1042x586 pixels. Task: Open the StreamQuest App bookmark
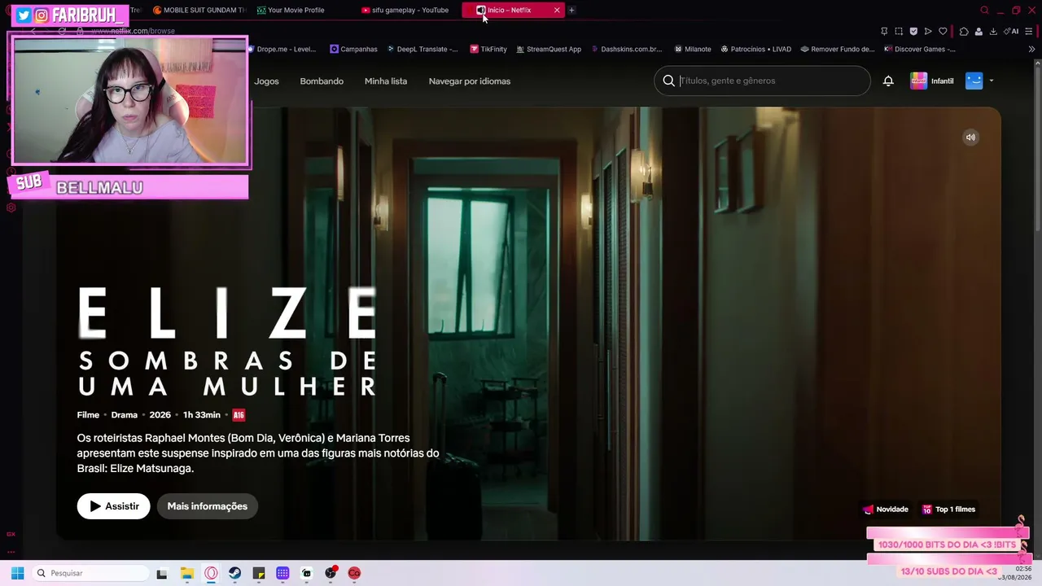[x=549, y=49]
